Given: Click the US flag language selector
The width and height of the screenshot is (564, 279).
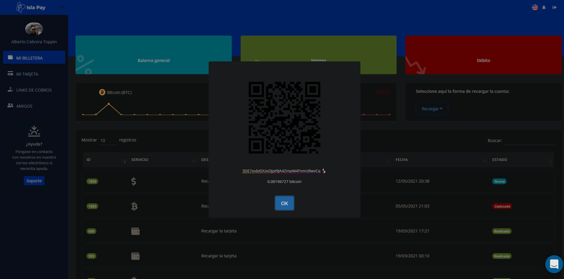Looking at the screenshot, I should coord(535,8).
